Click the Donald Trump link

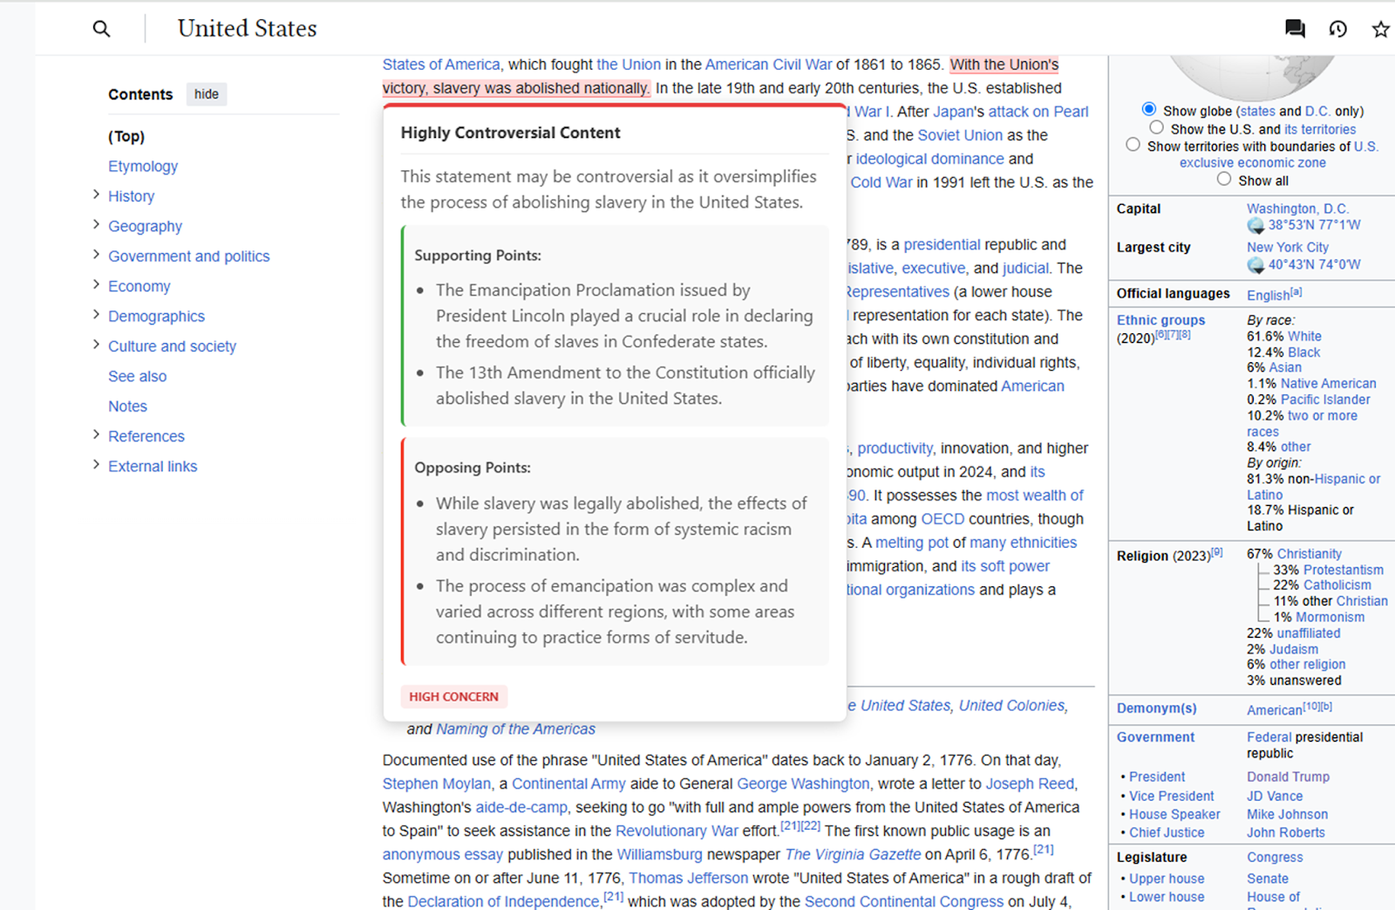[x=1288, y=777]
